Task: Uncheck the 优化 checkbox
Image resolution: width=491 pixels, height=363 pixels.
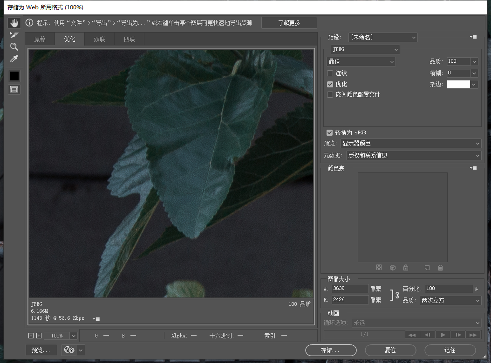Action: tap(330, 85)
